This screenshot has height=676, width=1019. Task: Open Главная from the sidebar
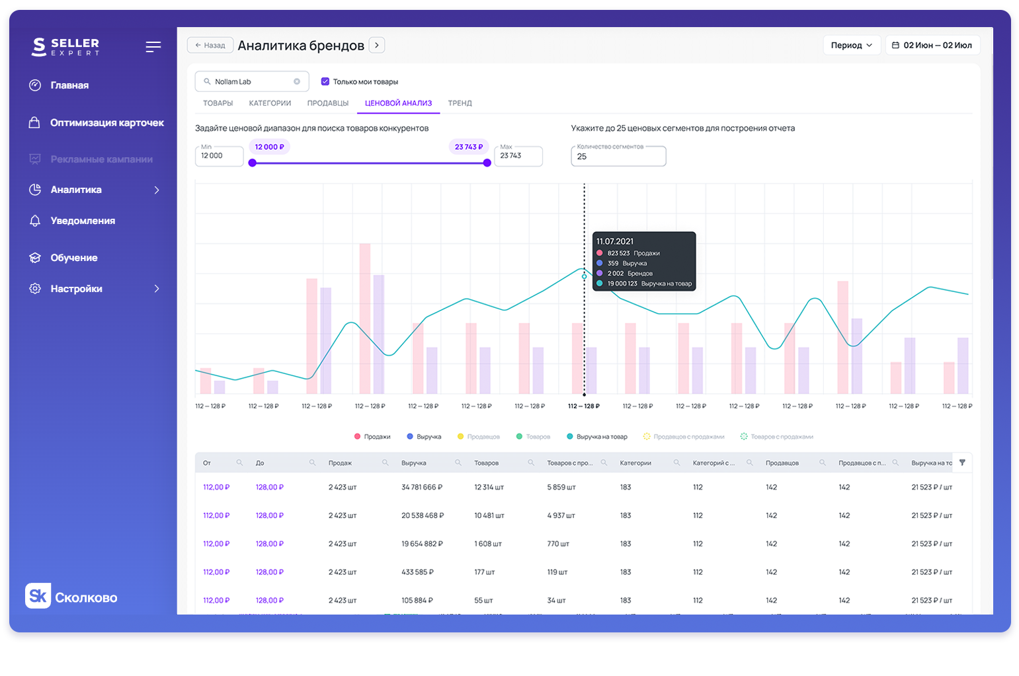(x=69, y=85)
